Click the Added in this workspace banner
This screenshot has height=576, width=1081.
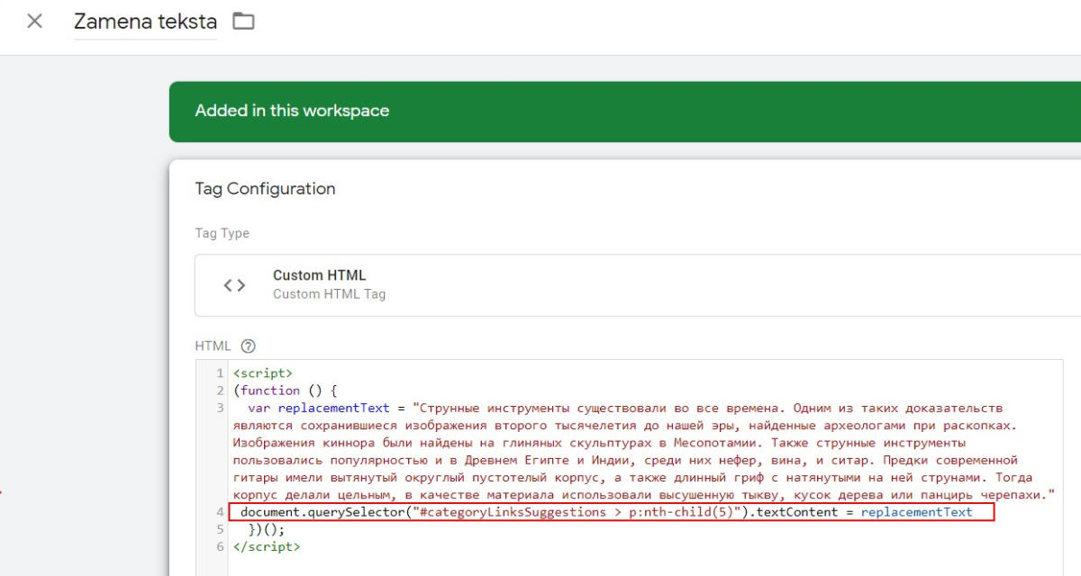[x=625, y=112]
